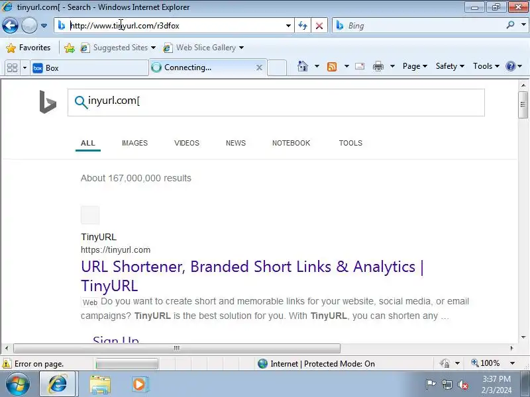
Task: Click the muted volume tray icon
Action: (462, 384)
